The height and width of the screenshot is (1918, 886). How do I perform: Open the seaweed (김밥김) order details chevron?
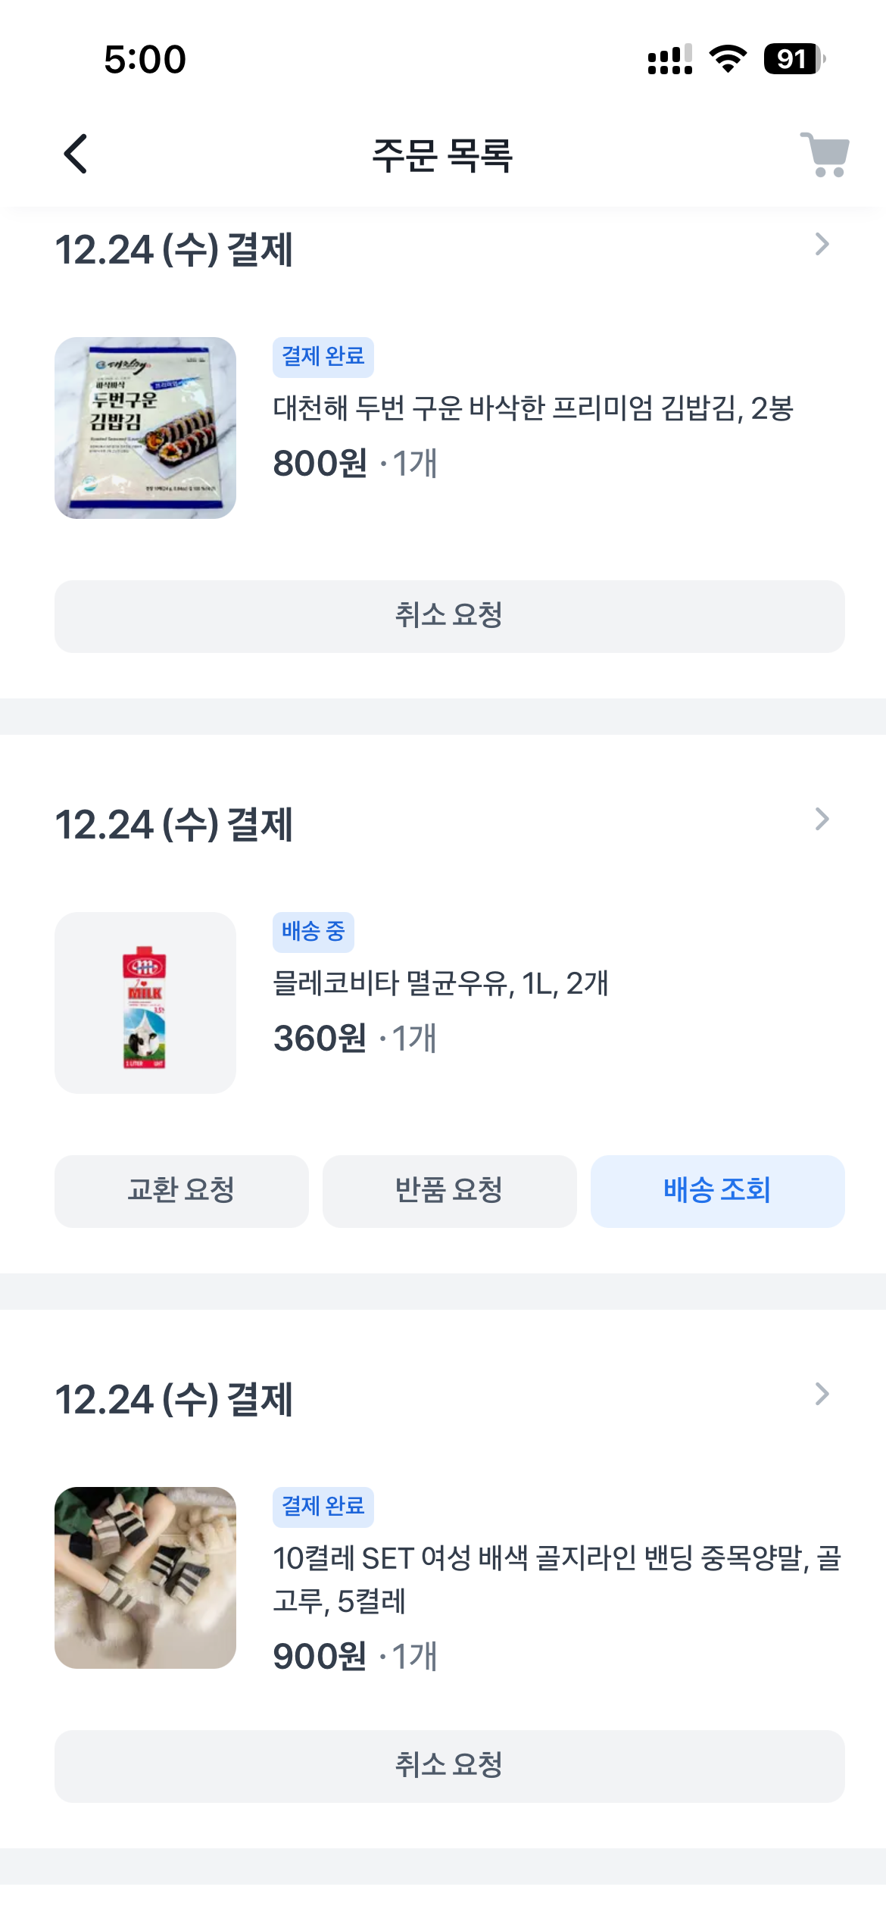click(x=822, y=245)
